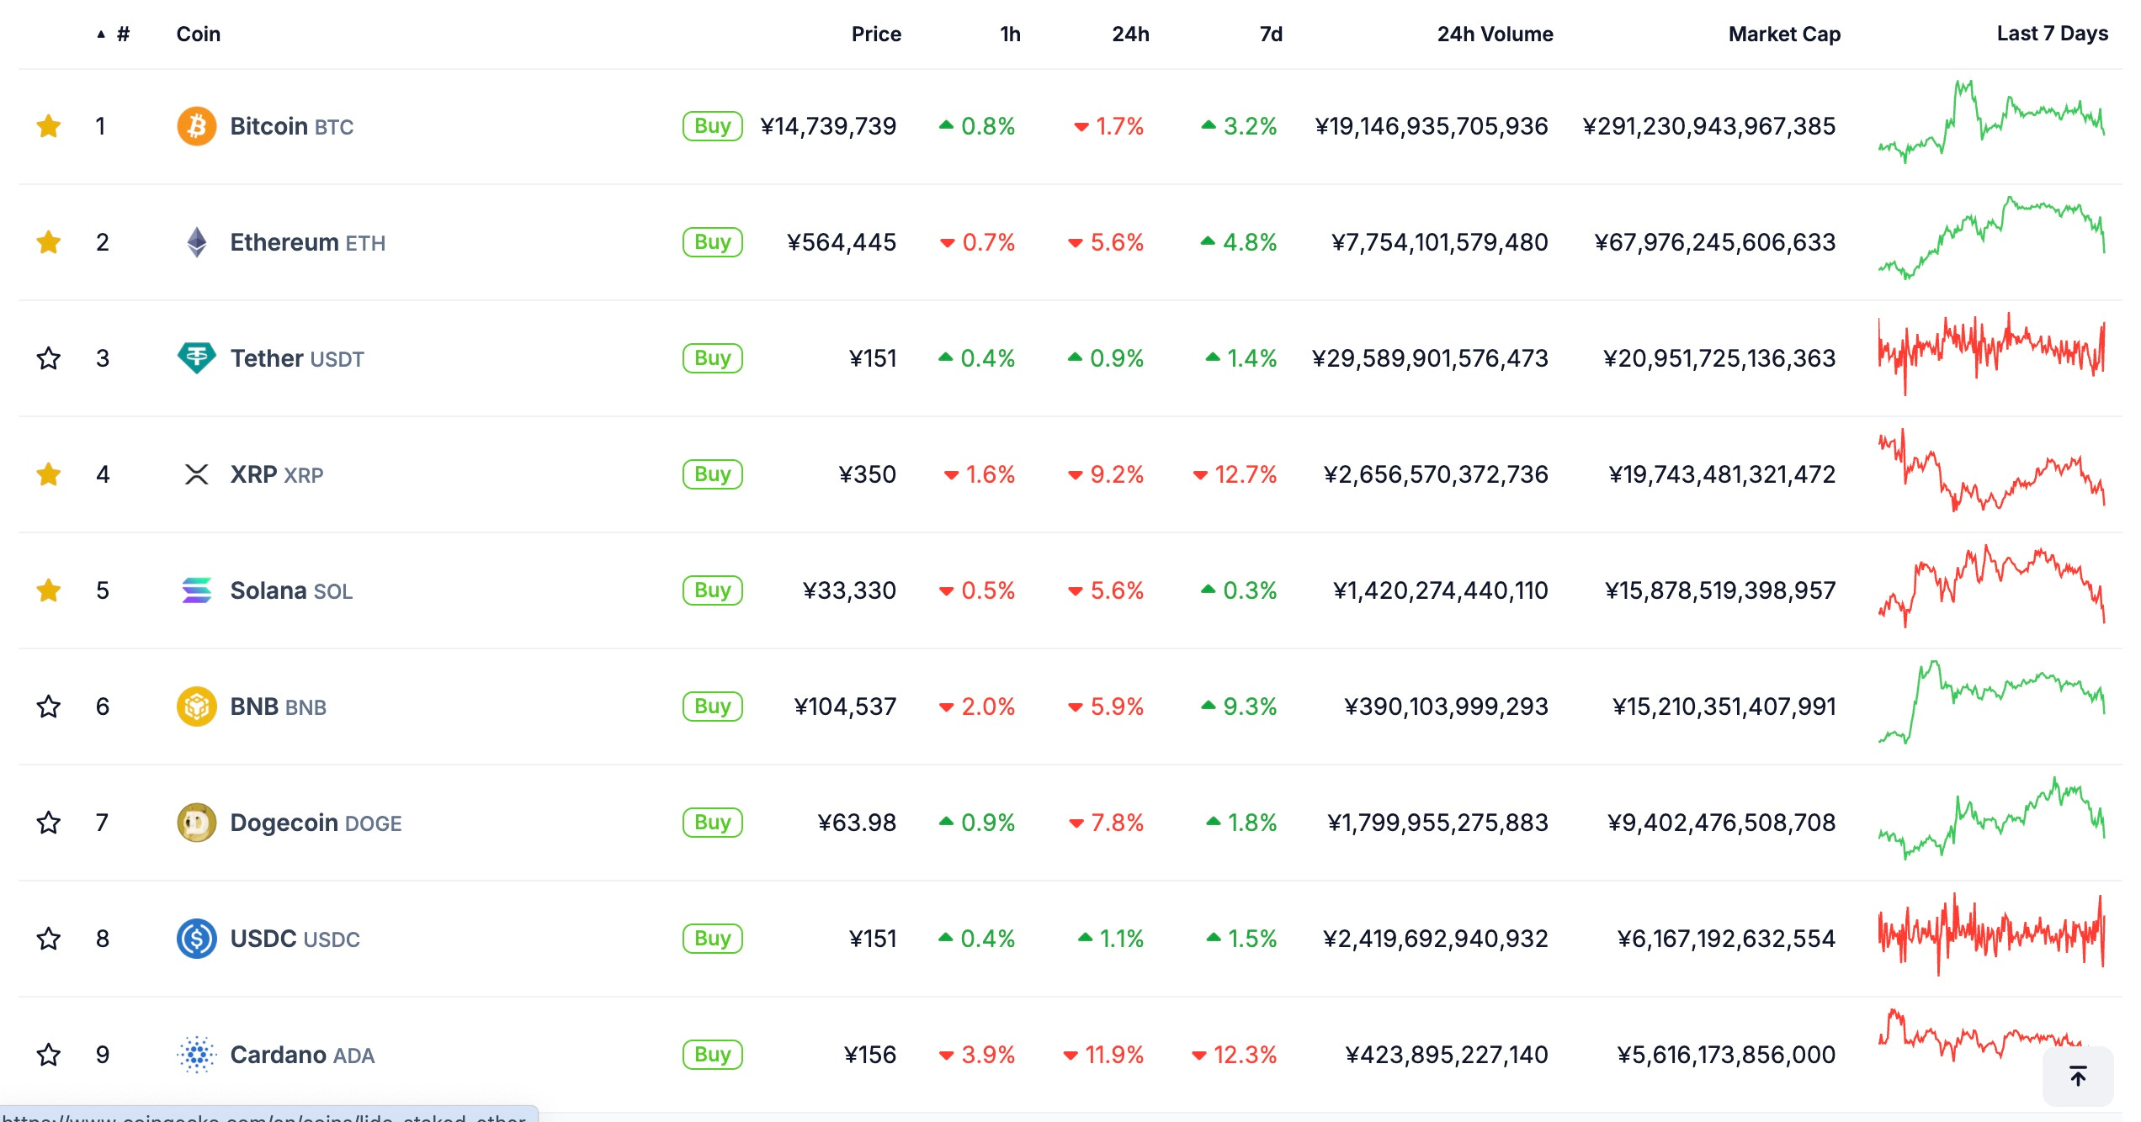The height and width of the screenshot is (1122, 2141).
Task: Click Buy button for Cardano
Action: point(712,1055)
